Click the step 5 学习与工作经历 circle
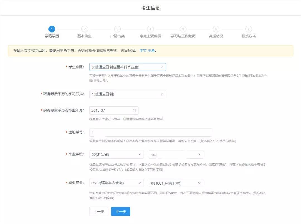This screenshot has width=301, height=224. 183,29
